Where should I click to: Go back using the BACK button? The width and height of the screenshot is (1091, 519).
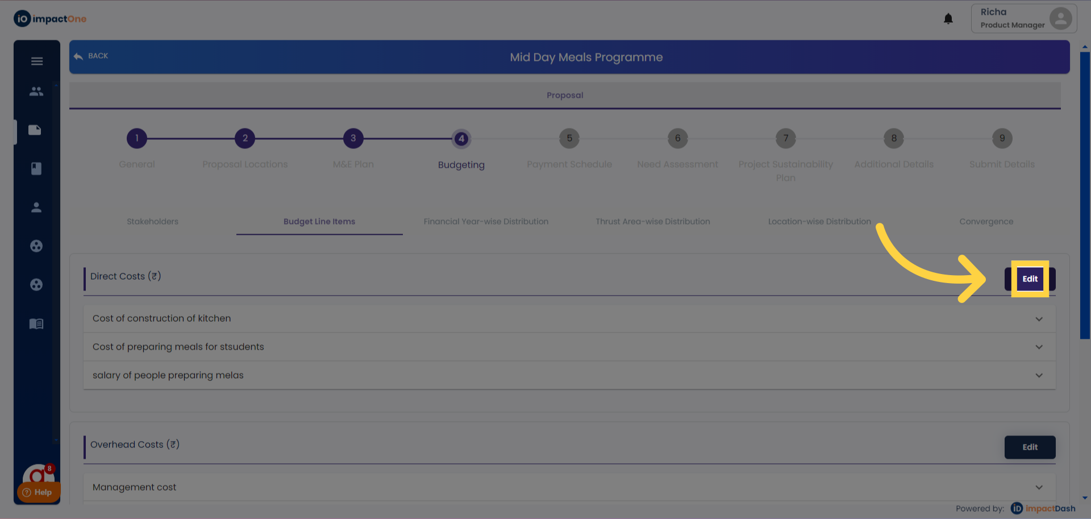click(x=91, y=56)
